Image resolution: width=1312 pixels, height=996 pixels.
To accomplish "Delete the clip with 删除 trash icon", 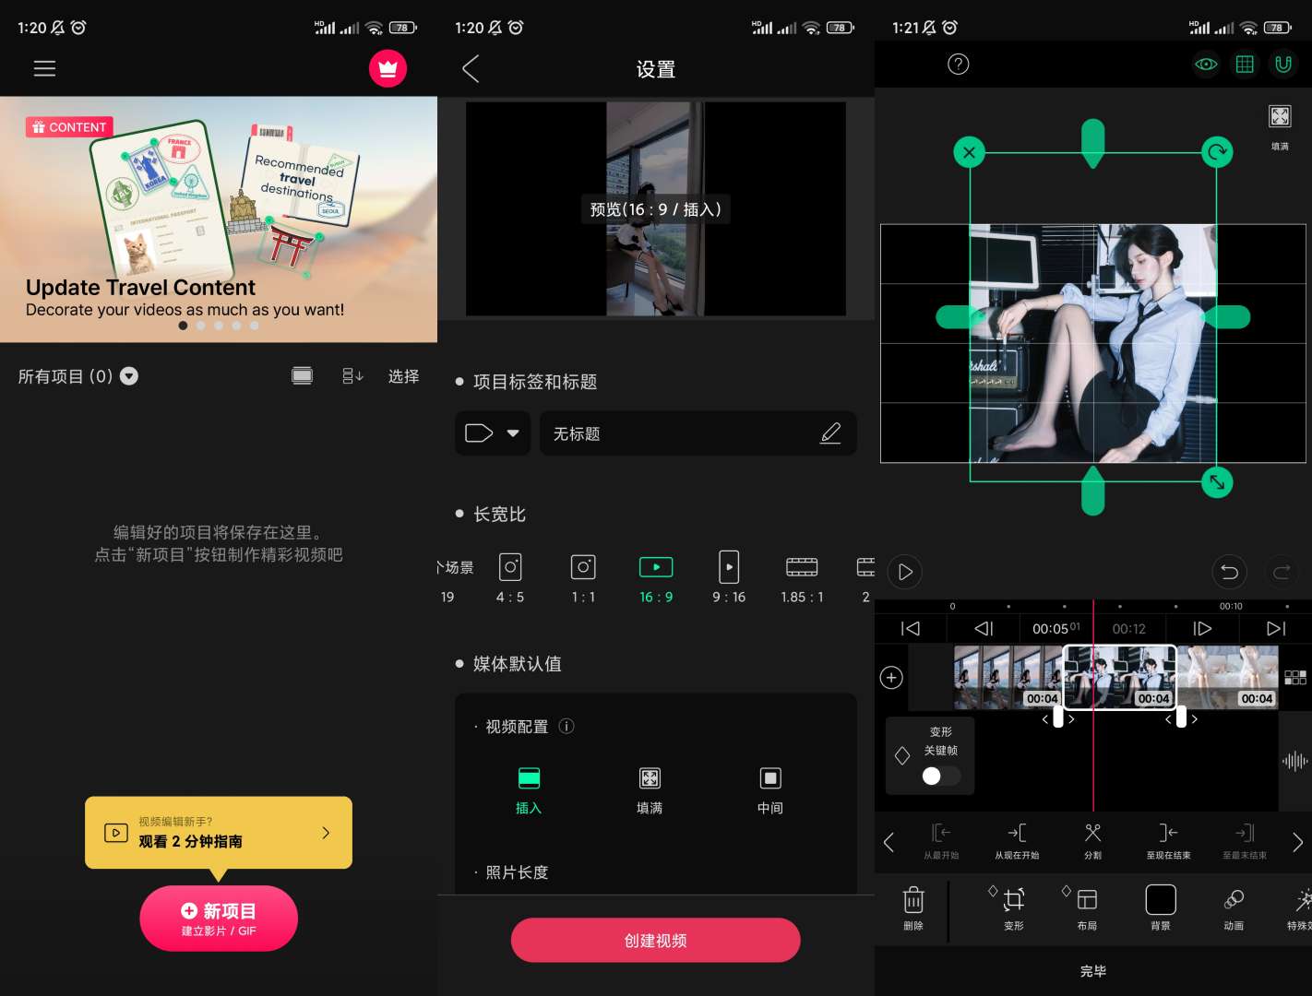I will point(913,908).
